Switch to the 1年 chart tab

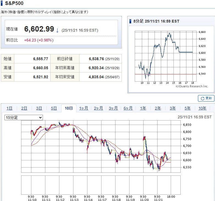[x=143, y=108]
